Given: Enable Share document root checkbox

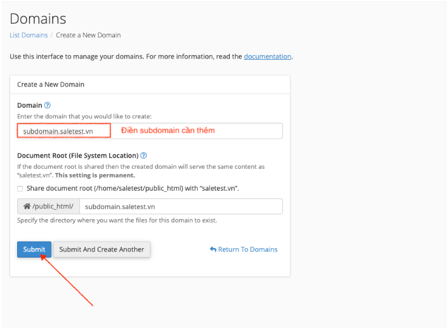Looking at the screenshot, I should coord(20,189).
